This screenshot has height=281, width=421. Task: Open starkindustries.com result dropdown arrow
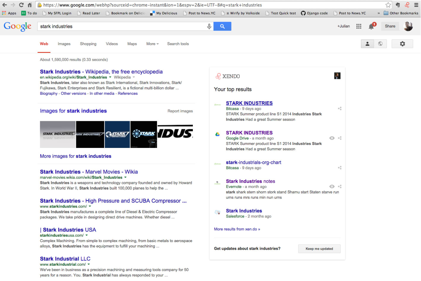(90, 206)
